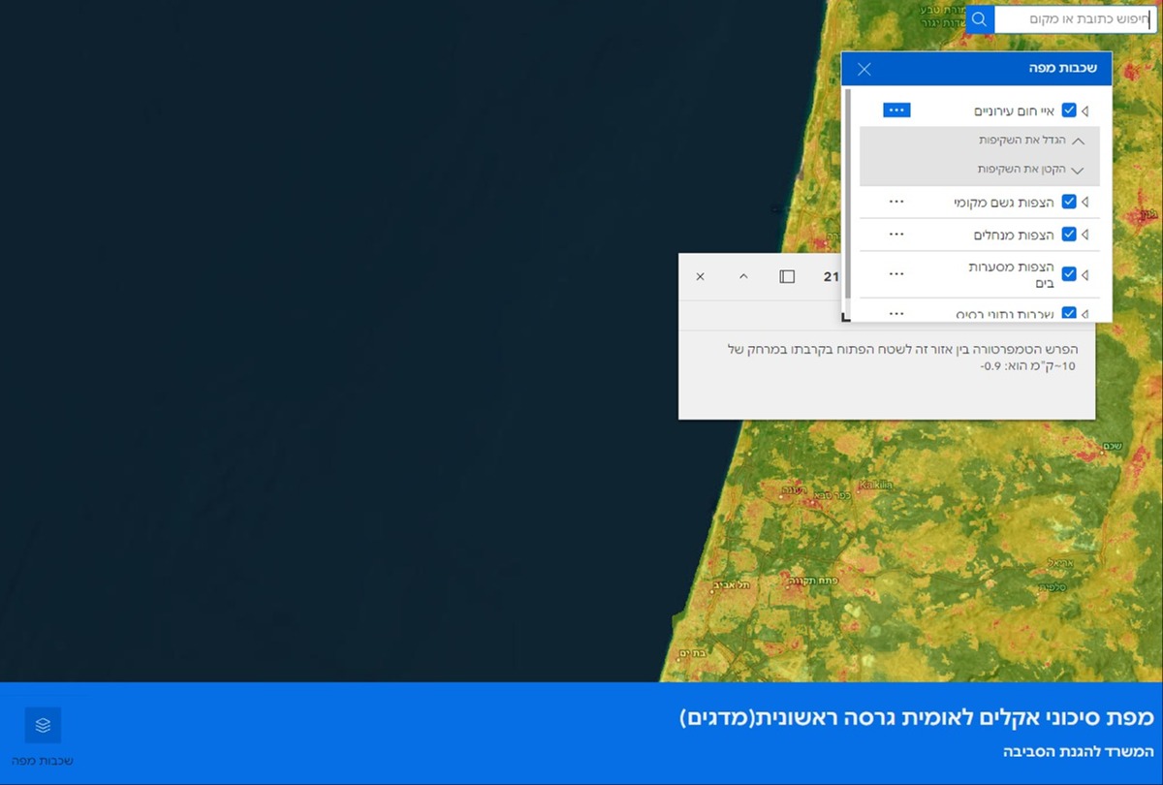This screenshot has width=1163, height=785.
Task: Expand the הצפות גשם מקומי layer
Action: (1086, 202)
